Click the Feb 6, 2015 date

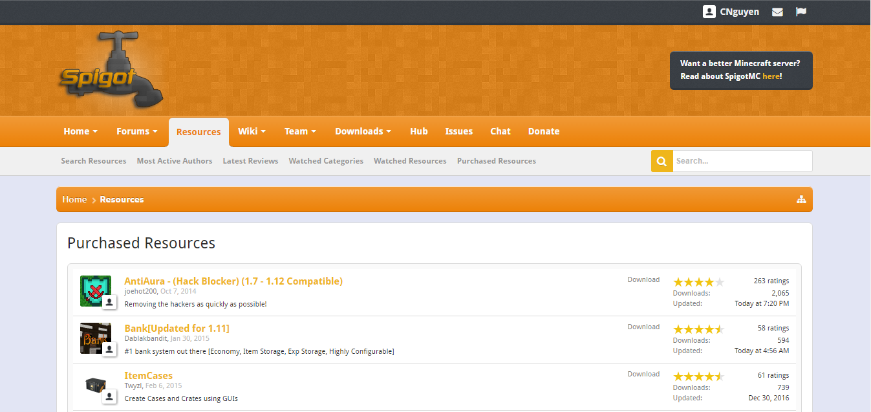click(164, 385)
